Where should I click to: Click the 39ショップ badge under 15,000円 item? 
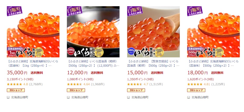click(x=136, y=90)
